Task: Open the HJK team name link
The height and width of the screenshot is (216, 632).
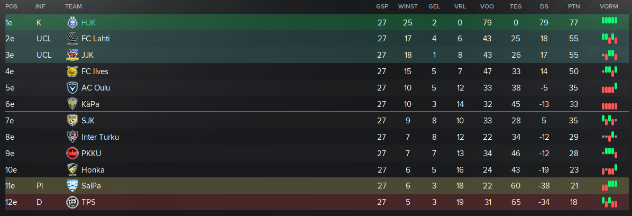Action: [x=88, y=23]
